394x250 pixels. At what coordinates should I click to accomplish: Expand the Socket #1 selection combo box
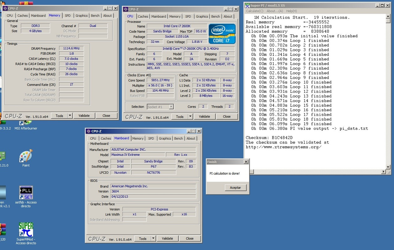point(171,107)
